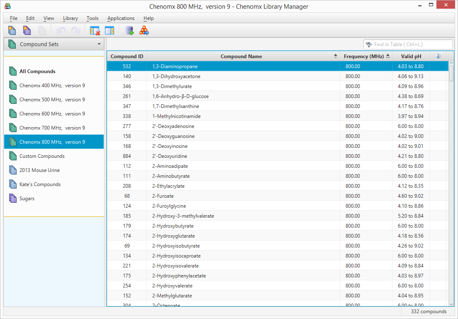Click the table scrollbar down arrow
This screenshot has width=458, height=319.
[x=451, y=304]
